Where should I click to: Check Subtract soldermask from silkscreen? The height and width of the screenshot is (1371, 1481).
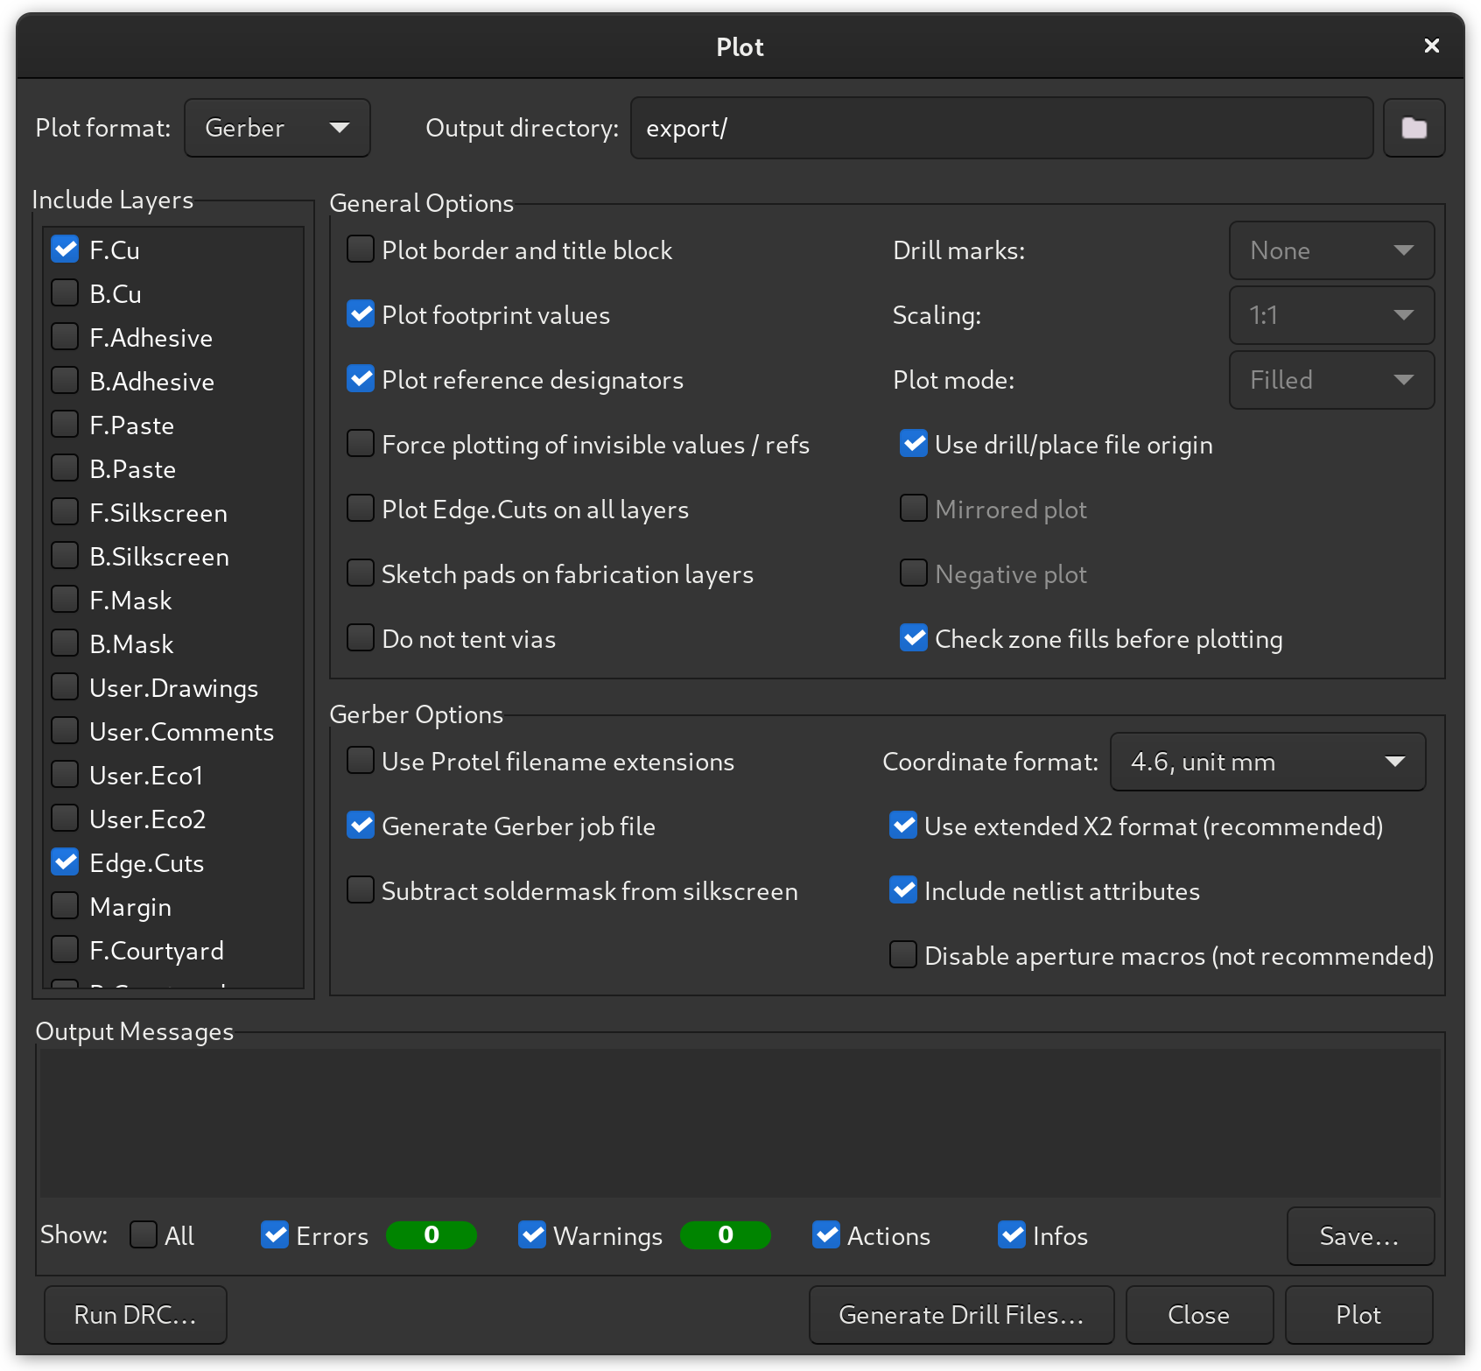click(x=361, y=890)
